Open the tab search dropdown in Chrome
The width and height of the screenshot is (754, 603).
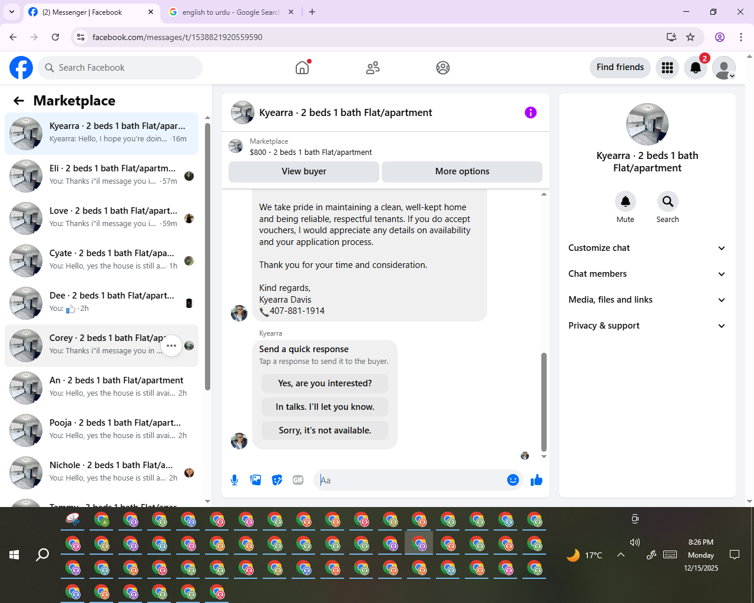[12, 12]
